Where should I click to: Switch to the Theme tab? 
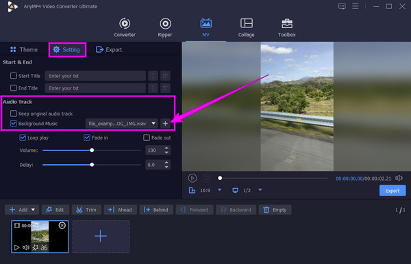tap(24, 50)
